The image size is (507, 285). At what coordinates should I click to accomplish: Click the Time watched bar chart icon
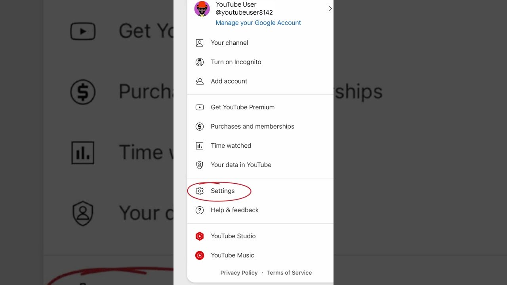click(x=200, y=146)
